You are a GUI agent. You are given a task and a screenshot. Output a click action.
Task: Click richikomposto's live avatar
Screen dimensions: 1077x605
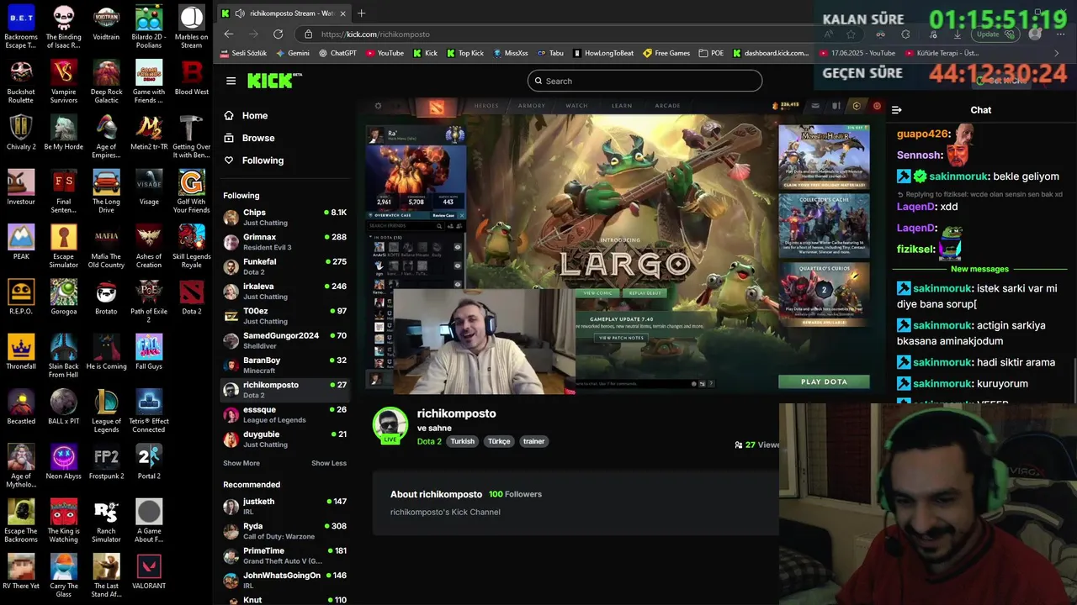point(390,425)
